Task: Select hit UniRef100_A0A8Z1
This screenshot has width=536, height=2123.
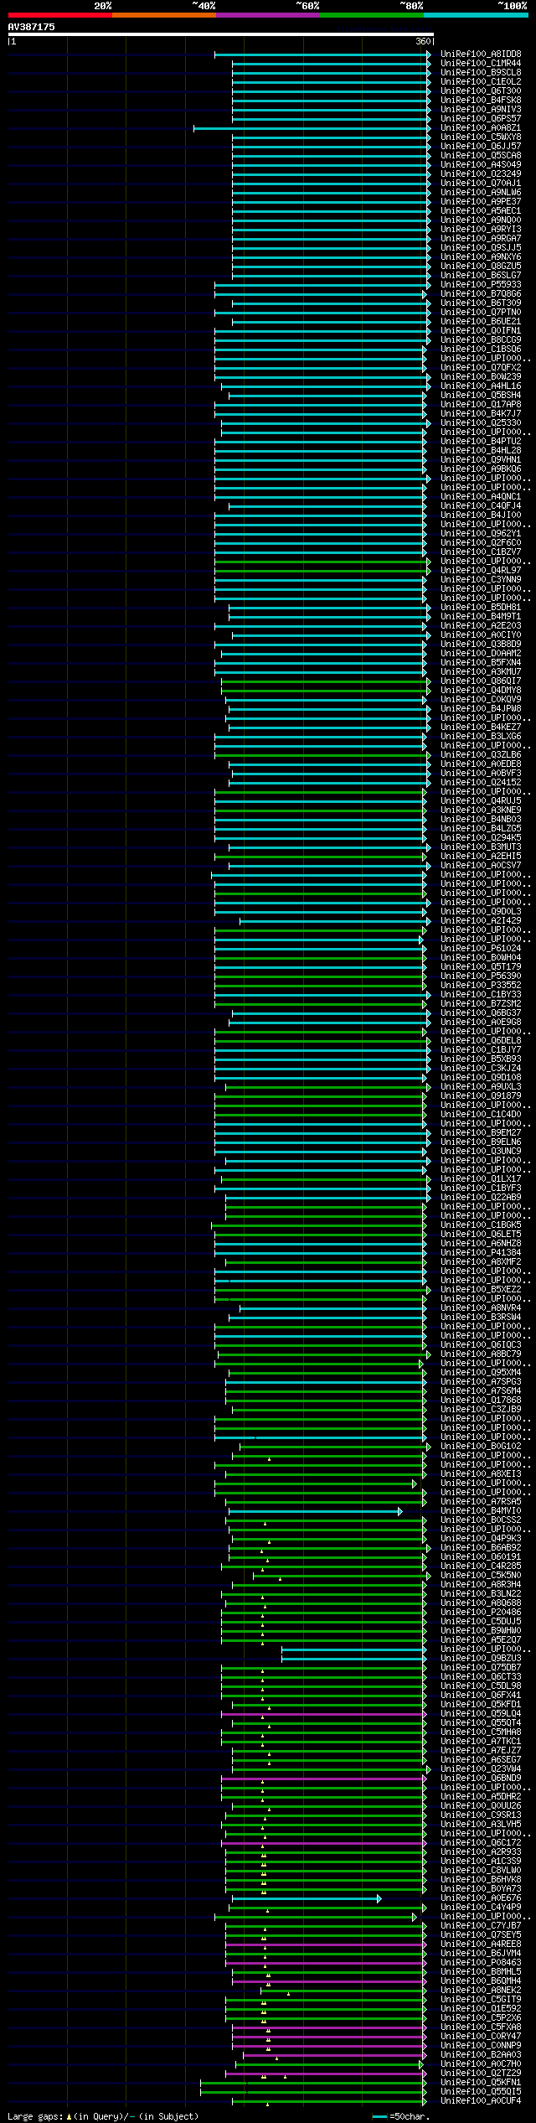Action: tap(481, 128)
